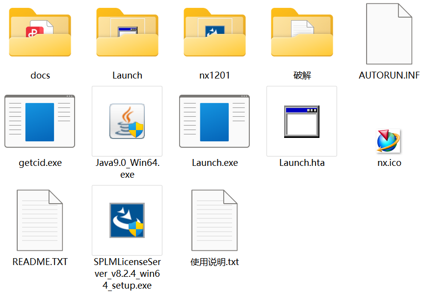Screen dimensions: 423x293
Task: Click the Launch.exe application icon
Action: coord(214,121)
